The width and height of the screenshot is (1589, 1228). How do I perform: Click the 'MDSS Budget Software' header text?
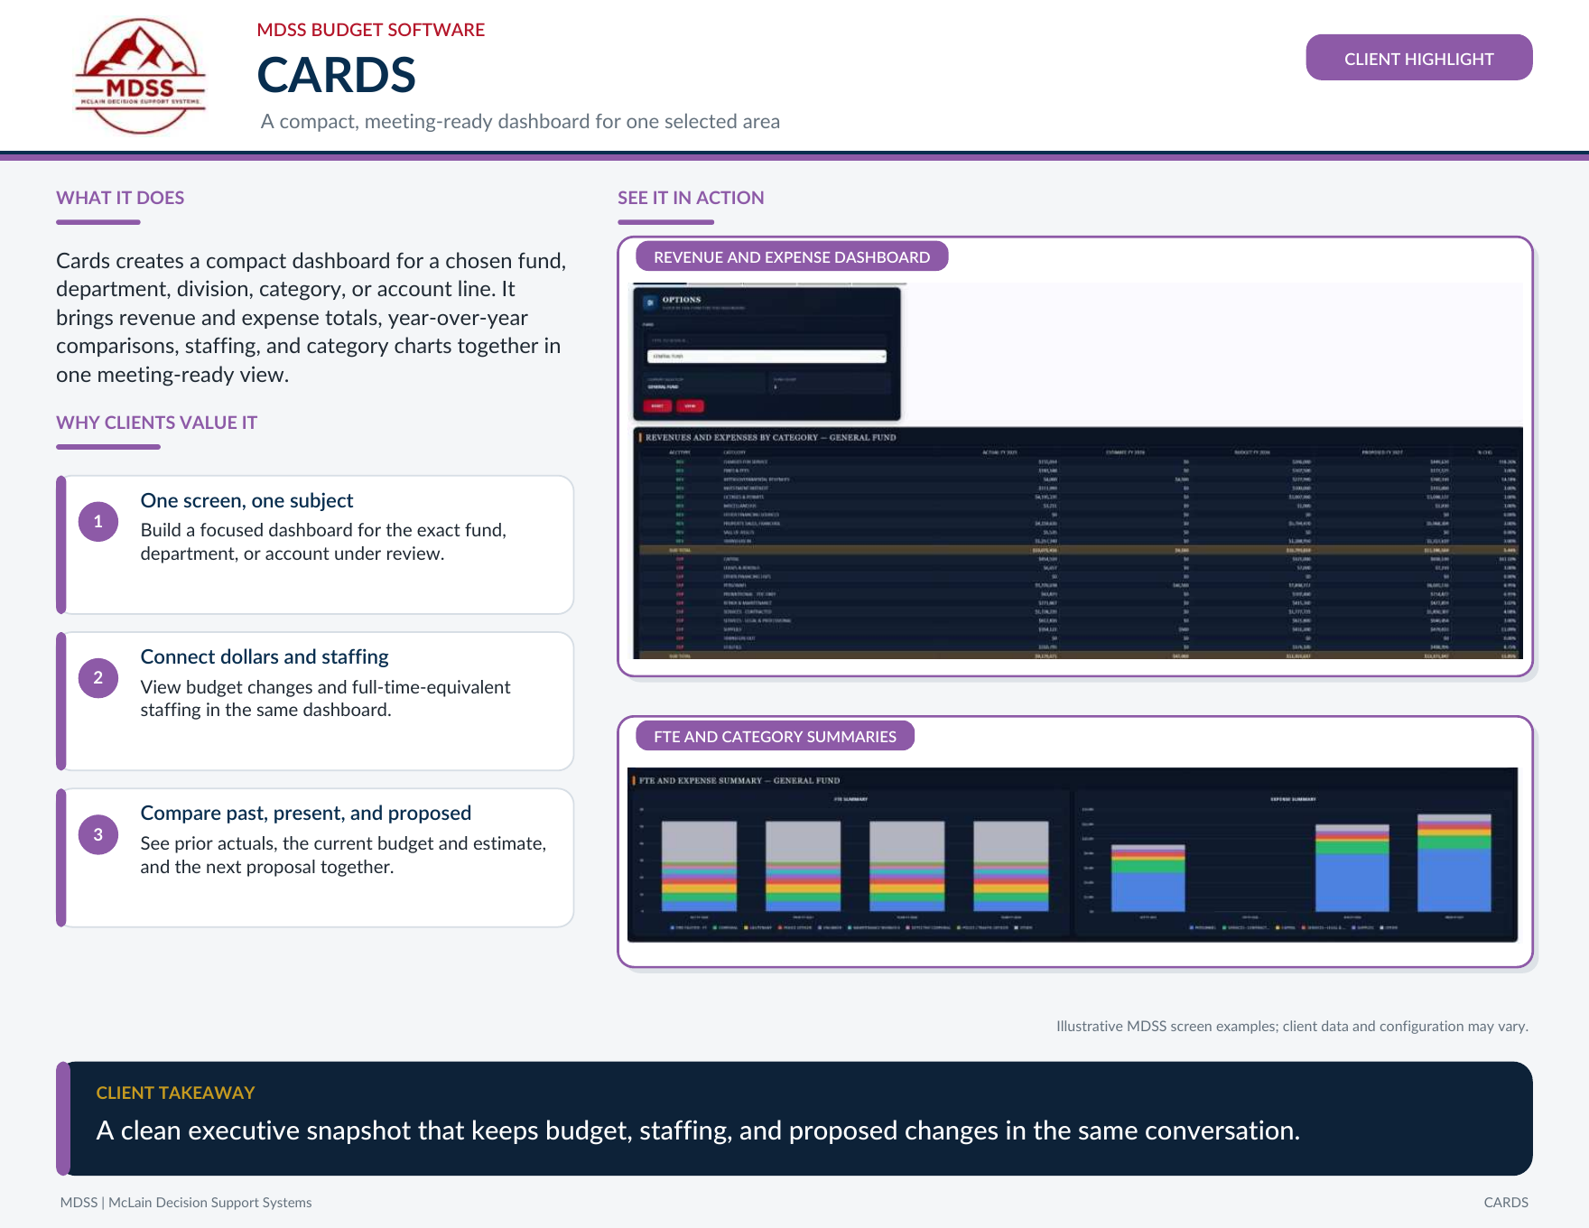click(x=370, y=30)
